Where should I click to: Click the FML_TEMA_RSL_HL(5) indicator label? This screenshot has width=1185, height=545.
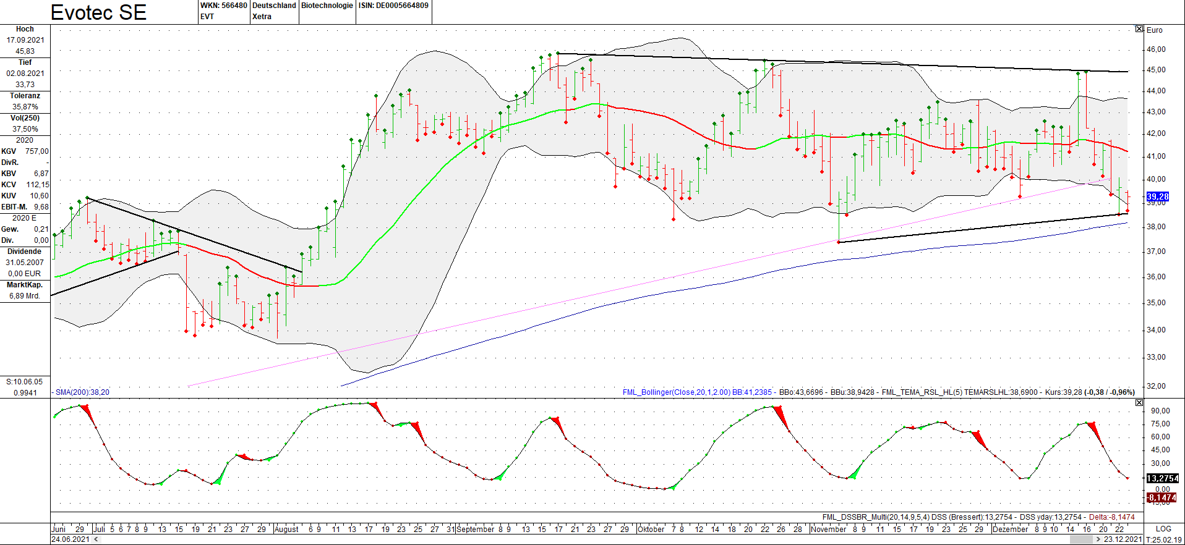(922, 392)
